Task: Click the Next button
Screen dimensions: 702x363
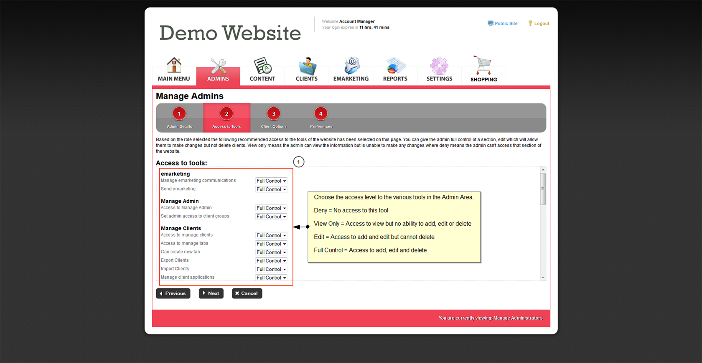Action: click(211, 293)
